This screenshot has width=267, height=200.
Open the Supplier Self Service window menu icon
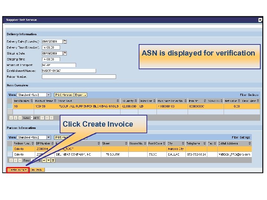[260, 20]
